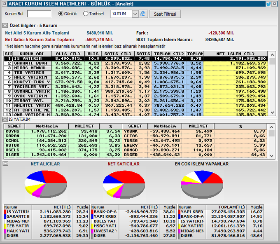The height and width of the screenshot is (244, 280).
Task: Sort by KURUM ADI column header
Action: [32, 54]
